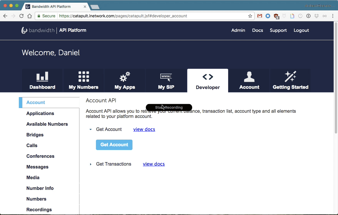This screenshot has height=215, width=338.
Task: Click the Get Transactions label
Action: [x=114, y=164]
